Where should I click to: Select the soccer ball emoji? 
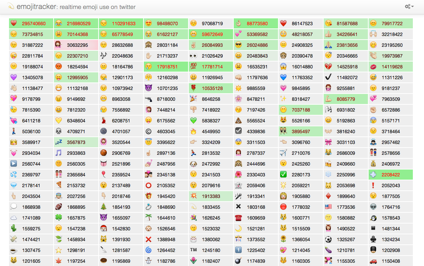(328, 239)
